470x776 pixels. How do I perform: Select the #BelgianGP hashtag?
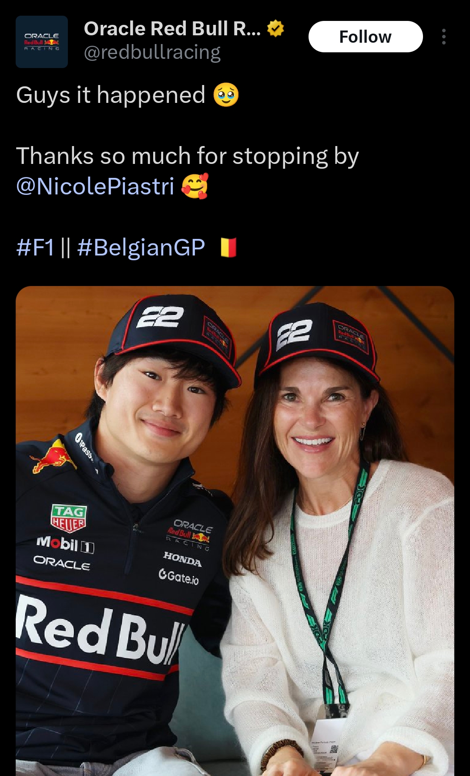[x=141, y=248]
